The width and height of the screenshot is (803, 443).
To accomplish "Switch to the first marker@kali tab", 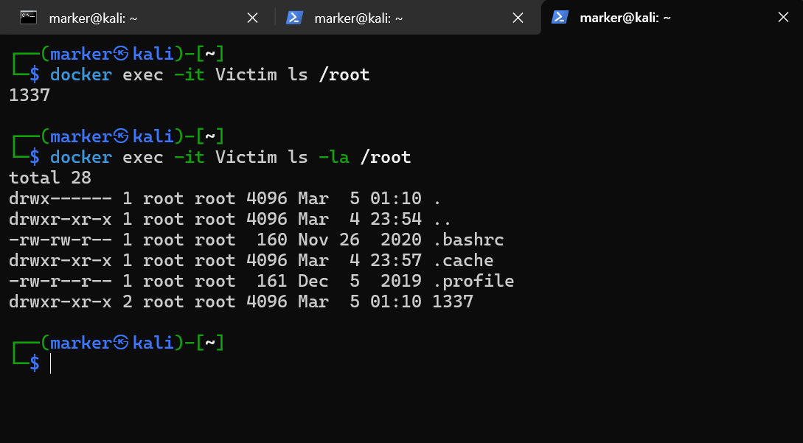I will [x=93, y=18].
